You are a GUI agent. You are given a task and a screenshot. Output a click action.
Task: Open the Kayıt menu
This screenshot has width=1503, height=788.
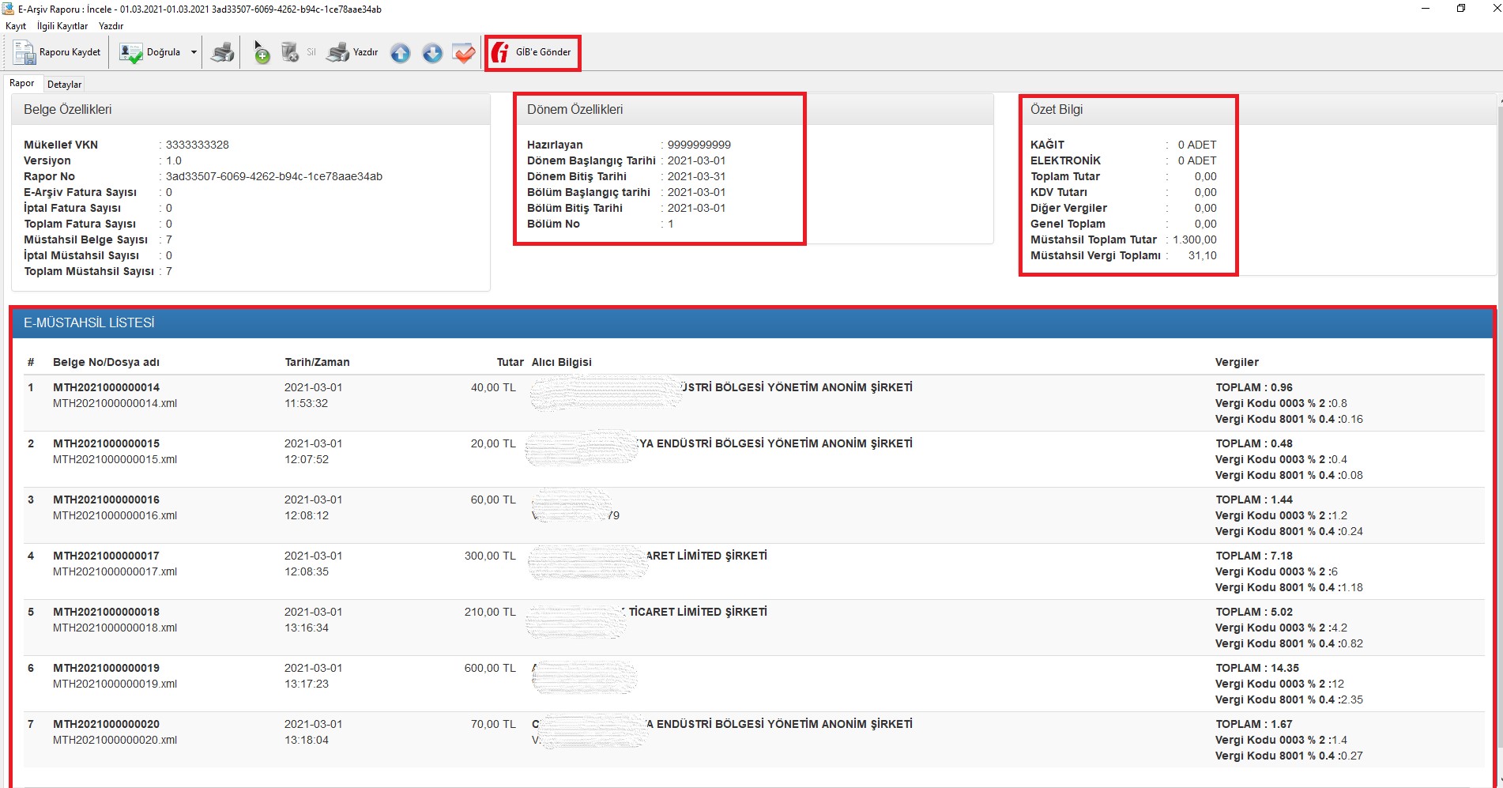tap(16, 26)
